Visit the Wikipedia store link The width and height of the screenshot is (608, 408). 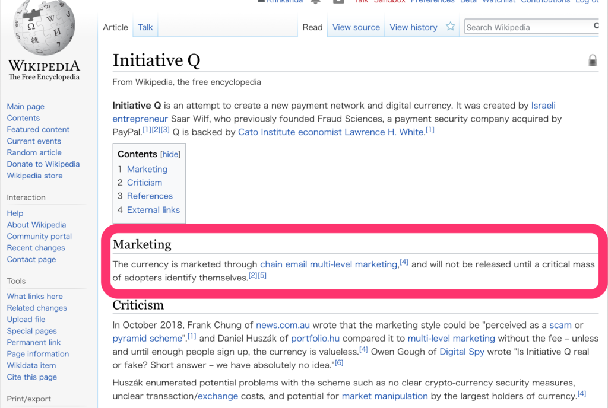(x=34, y=176)
